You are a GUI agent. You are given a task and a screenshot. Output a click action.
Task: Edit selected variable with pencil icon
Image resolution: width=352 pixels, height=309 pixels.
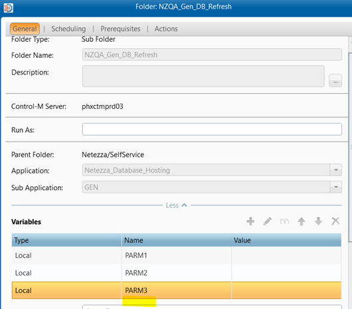point(268,221)
